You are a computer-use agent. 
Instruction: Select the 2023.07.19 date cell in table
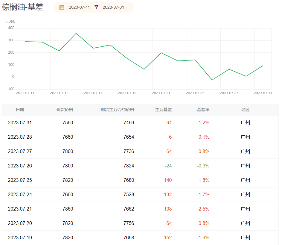tap(20, 238)
